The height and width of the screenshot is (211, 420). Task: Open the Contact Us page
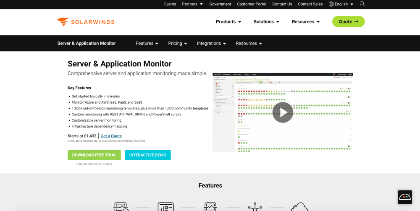tap(282, 4)
